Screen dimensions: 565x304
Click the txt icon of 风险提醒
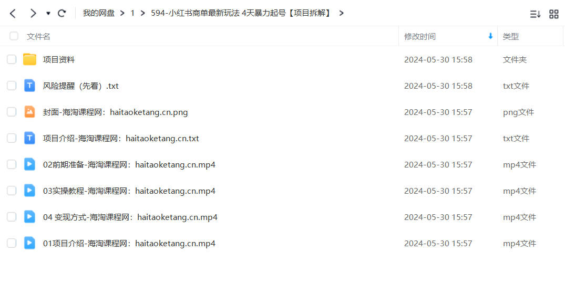coord(29,86)
